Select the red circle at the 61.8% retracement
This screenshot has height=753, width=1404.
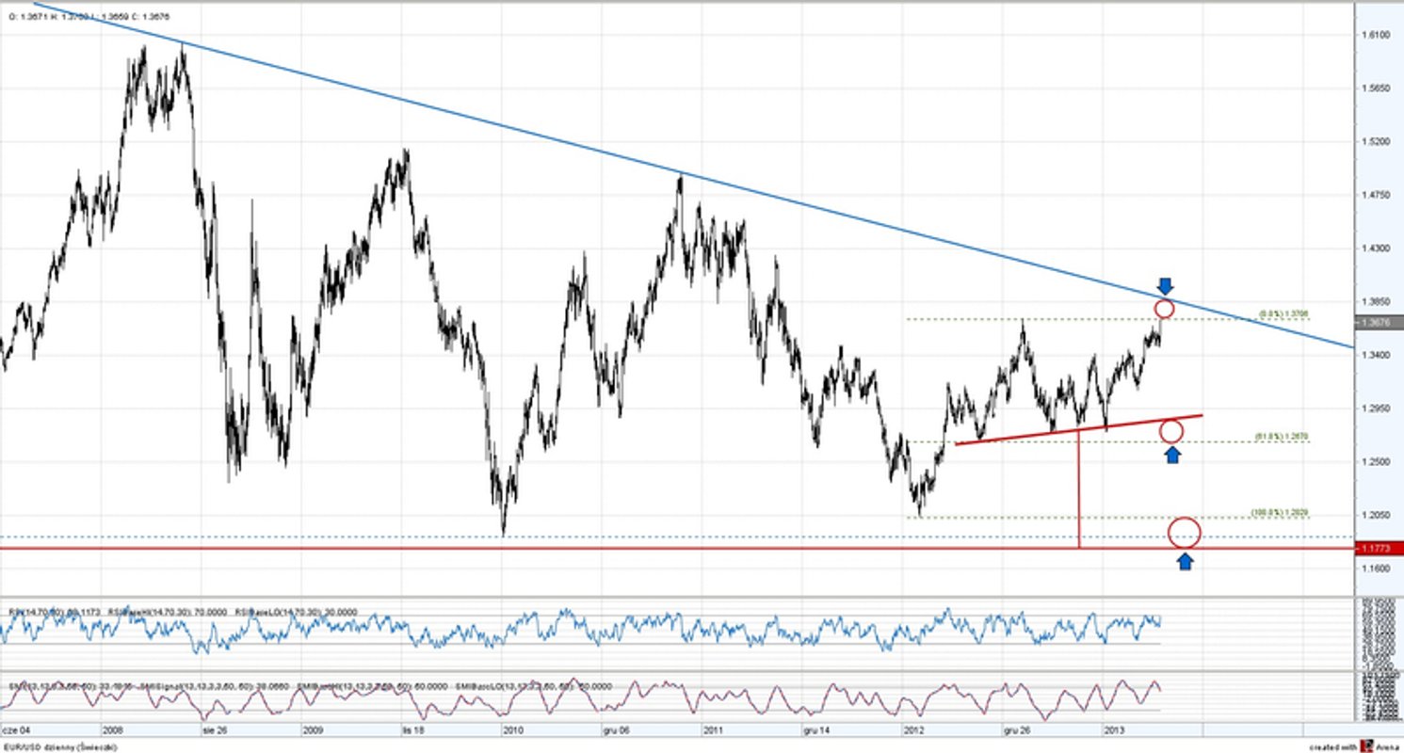click(1172, 431)
